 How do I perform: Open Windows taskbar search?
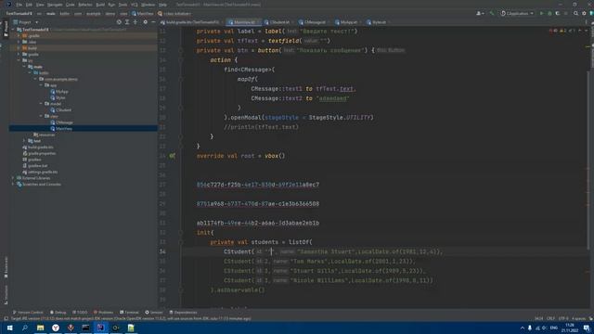pos(25,328)
